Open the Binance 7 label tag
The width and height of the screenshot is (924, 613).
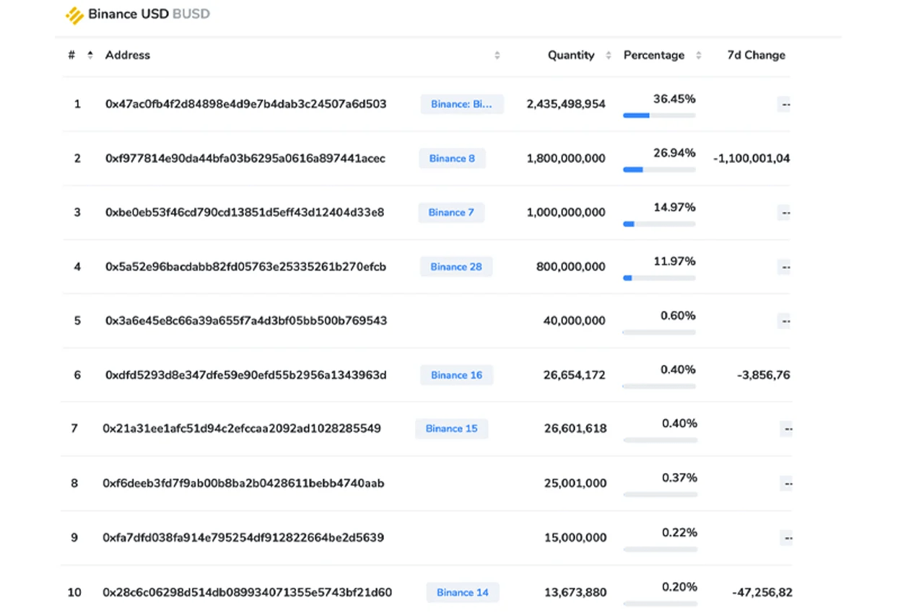click(x=451, y=213)
